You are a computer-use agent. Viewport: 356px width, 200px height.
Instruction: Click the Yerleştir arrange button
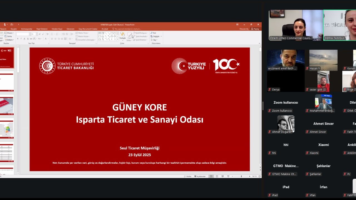click(123, 37)
